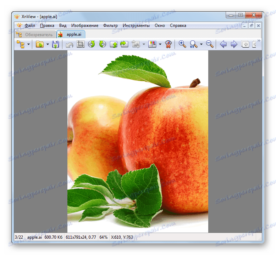Open the Справка menu
Viewport: 276px width, 255px height.
pos(178,25)
